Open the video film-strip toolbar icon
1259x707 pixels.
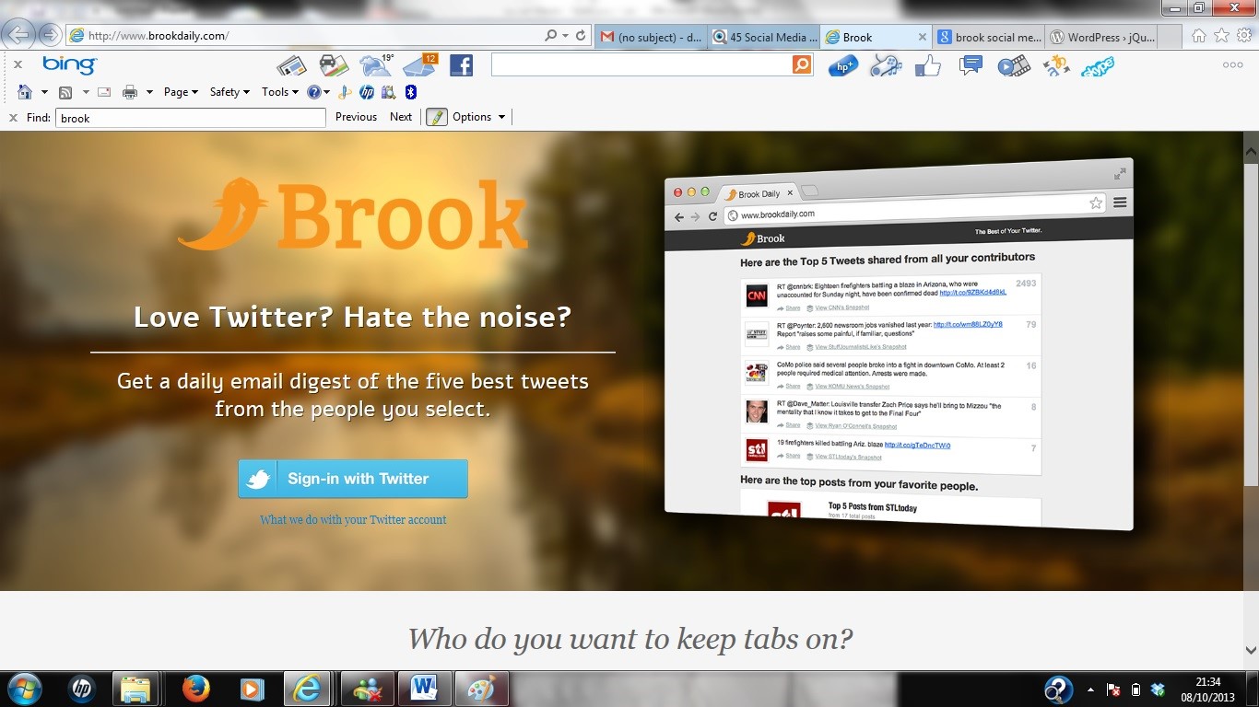coord(1014,65)
